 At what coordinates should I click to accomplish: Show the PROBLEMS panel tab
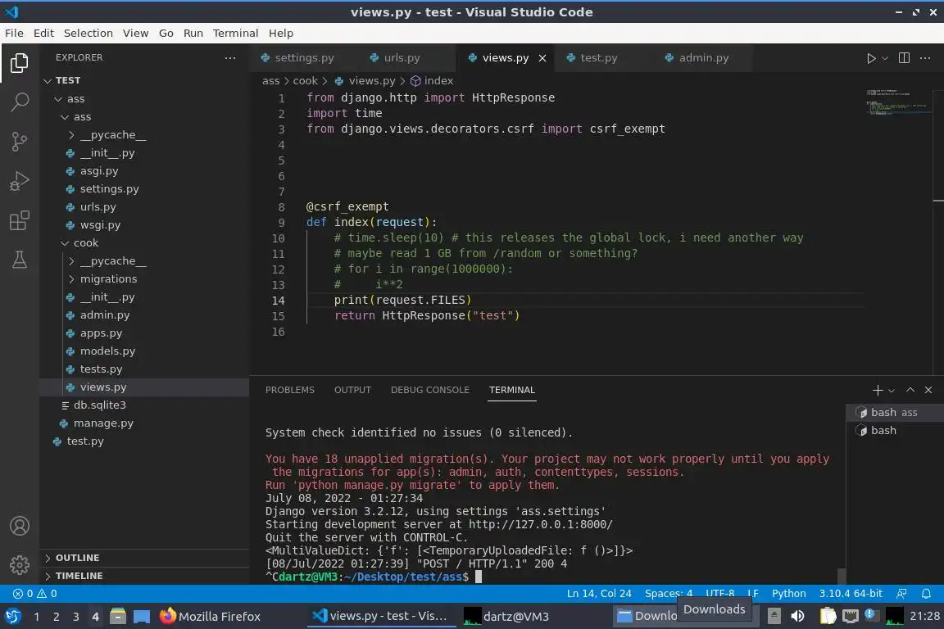pos(289,390)
